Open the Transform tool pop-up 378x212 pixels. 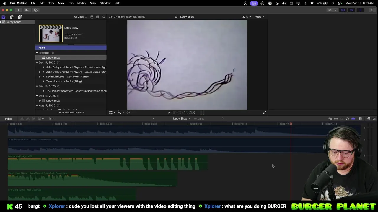(112, 112)
